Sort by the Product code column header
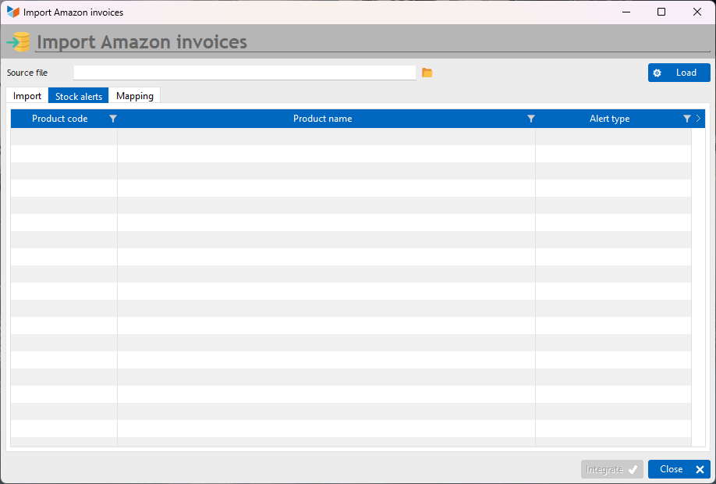Screen dimensions: 716x484 click(60, 119)
